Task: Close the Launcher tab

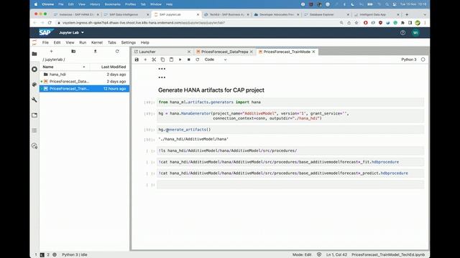Action: click(189, 52)
